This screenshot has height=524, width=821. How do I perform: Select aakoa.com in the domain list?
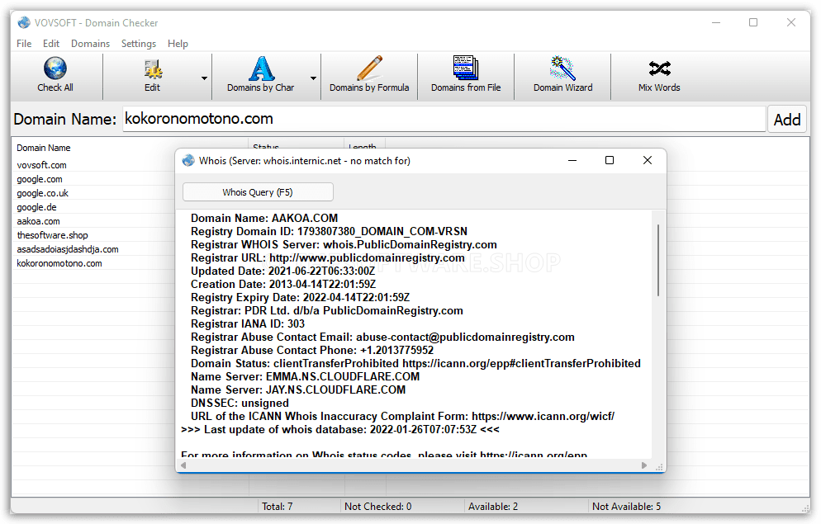pyautogui.click(x=38, y=221)
